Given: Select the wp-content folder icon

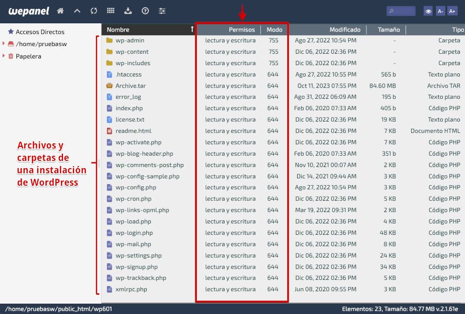Looking at the screenshot, I should 110,52.
